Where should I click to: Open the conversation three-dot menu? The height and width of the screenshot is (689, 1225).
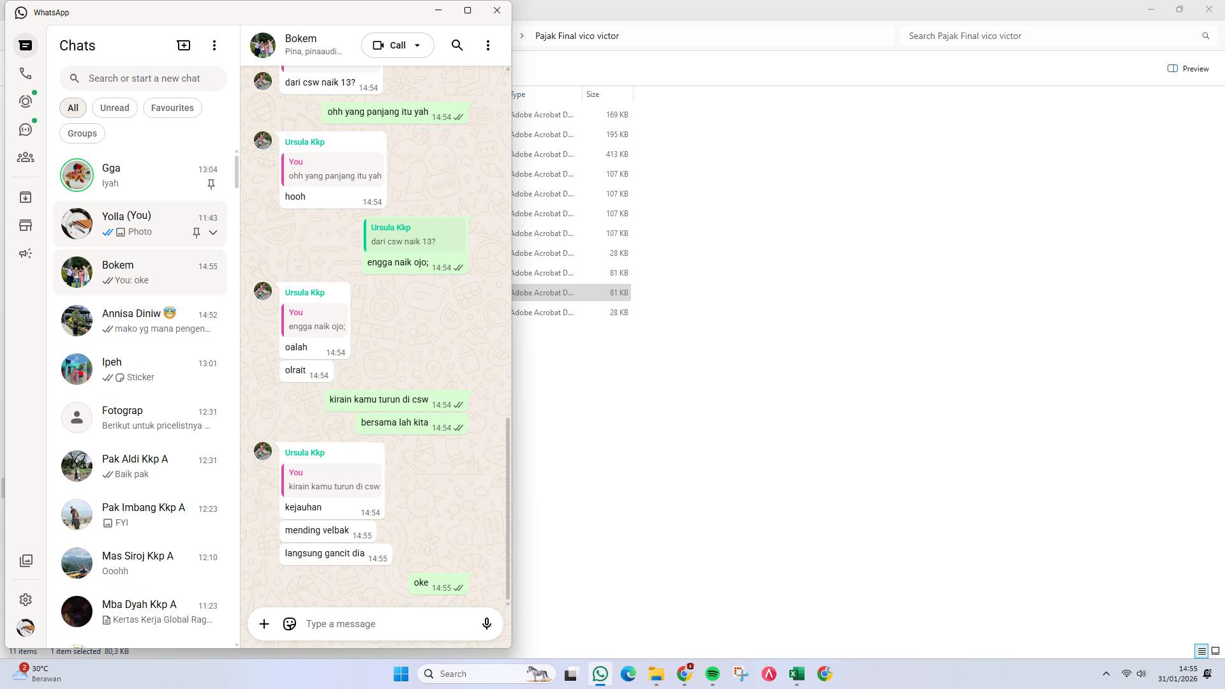(488, 45)
